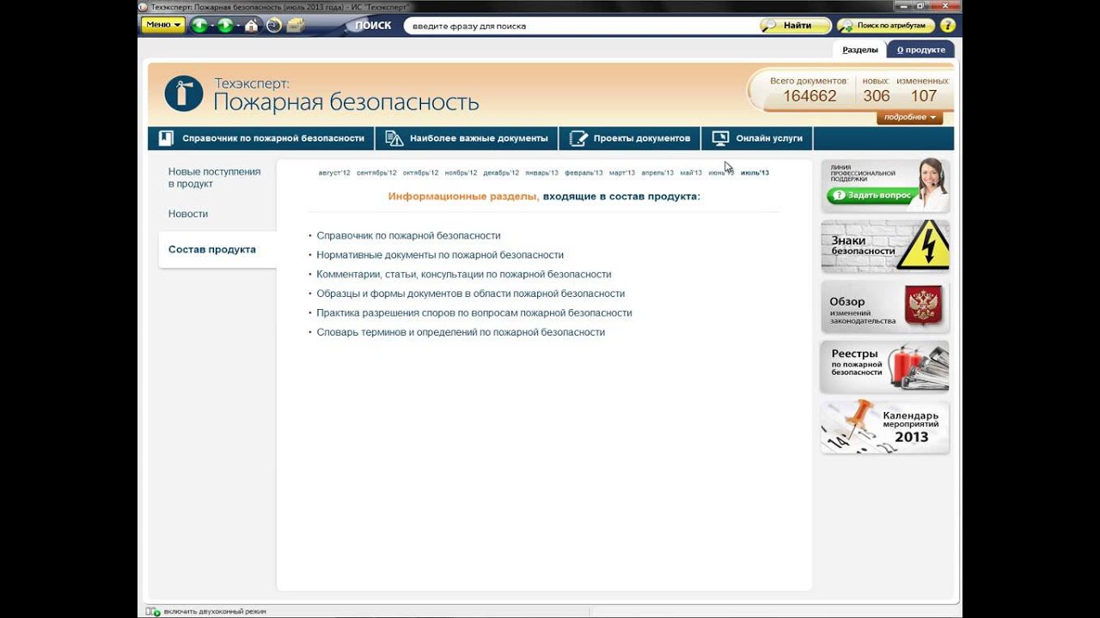
Task: Open the folders icon in toolbar
Action: click(x=296, y=25)
